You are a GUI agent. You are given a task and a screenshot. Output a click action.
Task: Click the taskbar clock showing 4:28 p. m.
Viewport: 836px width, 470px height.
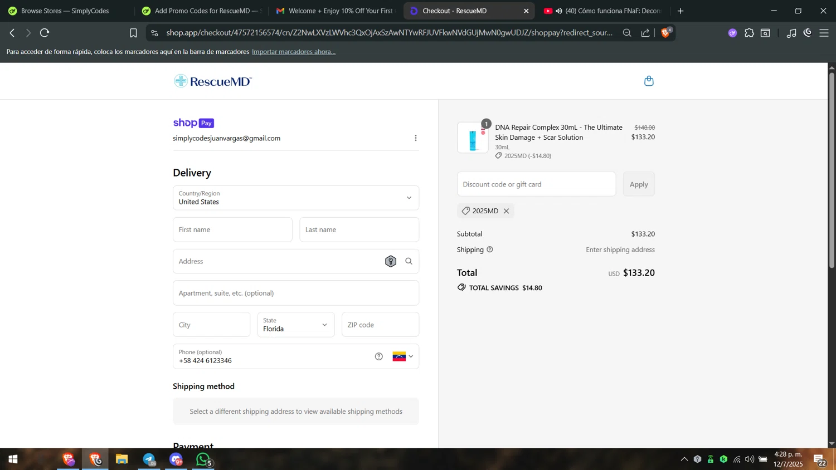pos(788,459)
